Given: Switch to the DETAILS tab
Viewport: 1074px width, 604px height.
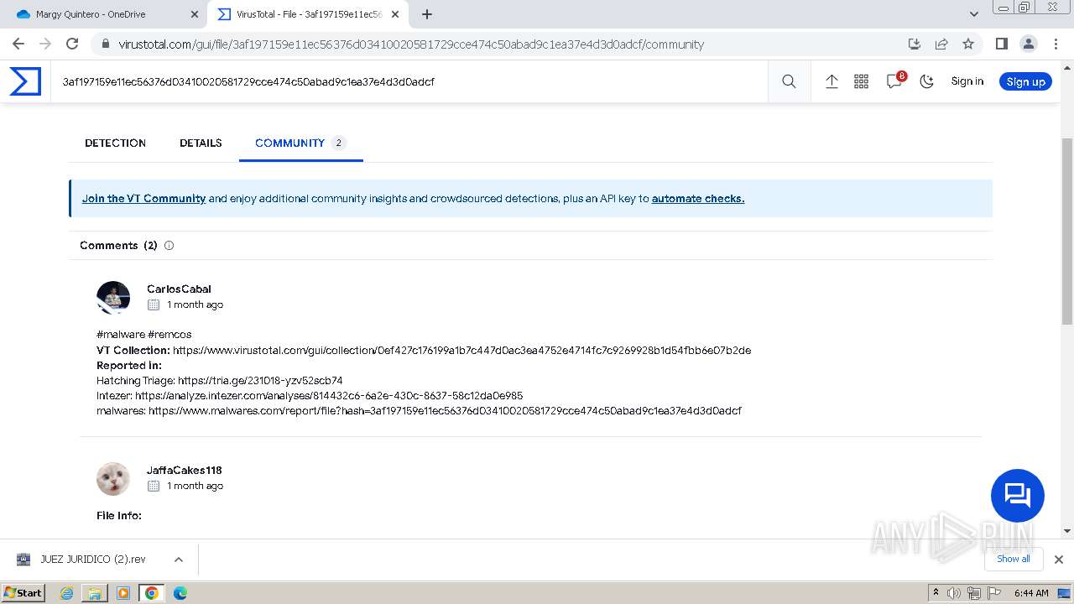Looking at the screenshot, I should (201, 143).
